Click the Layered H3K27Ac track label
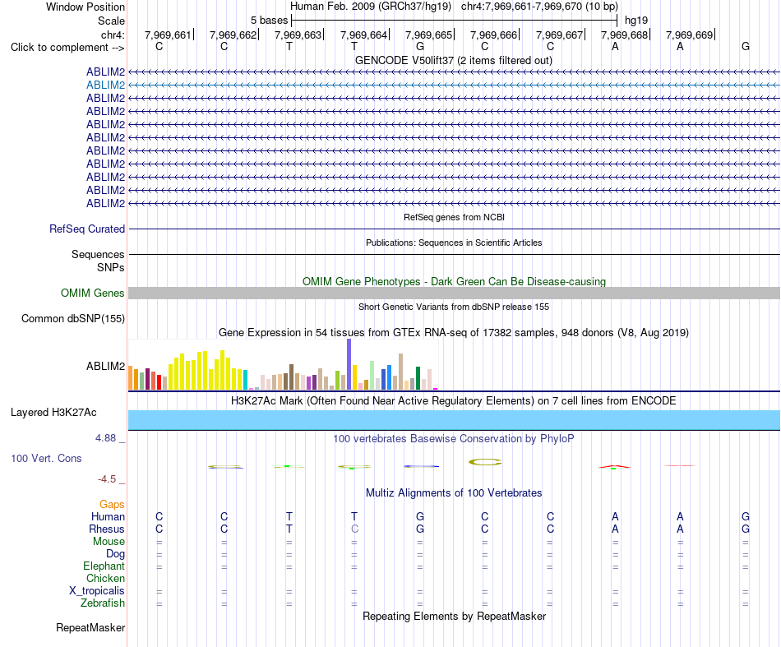 click(x=53, y=413)
